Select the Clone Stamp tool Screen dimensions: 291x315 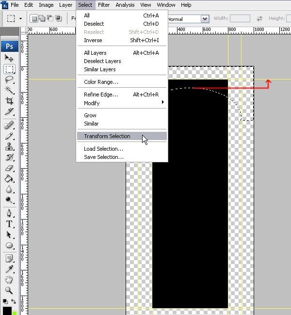pos(9,147)
